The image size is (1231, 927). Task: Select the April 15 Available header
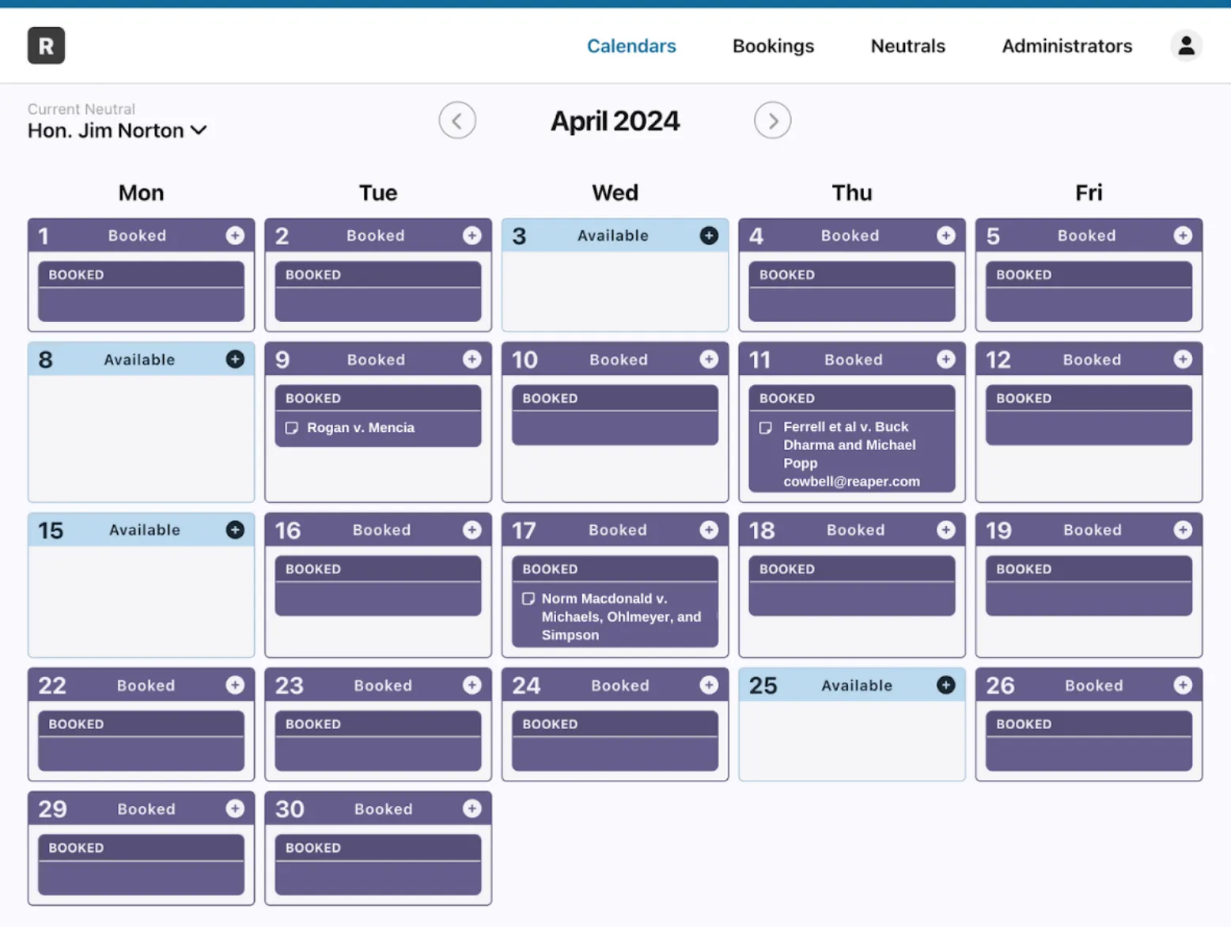pyautogui.click(x=141, y=530)
